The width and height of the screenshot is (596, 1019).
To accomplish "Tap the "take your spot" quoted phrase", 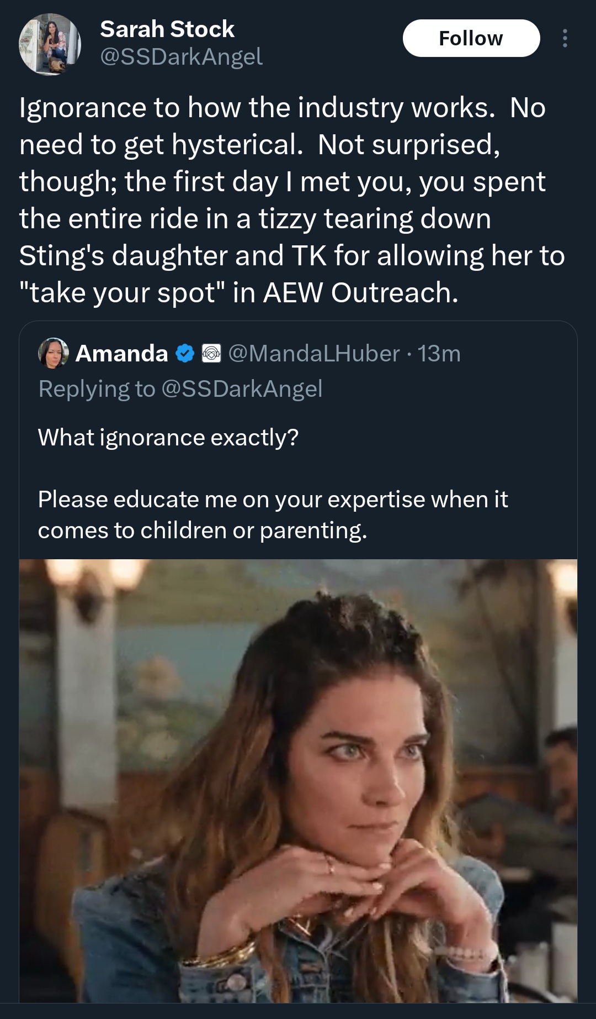I will [x=122, y=293].
